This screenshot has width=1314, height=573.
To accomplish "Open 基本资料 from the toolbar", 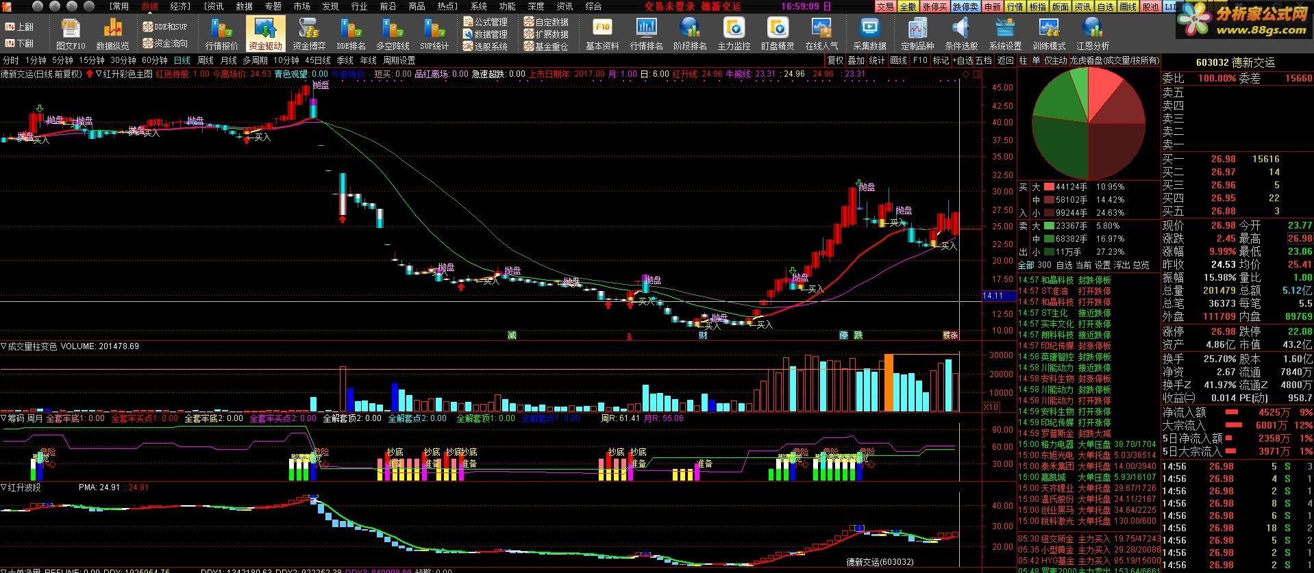I will pos(602,34).
